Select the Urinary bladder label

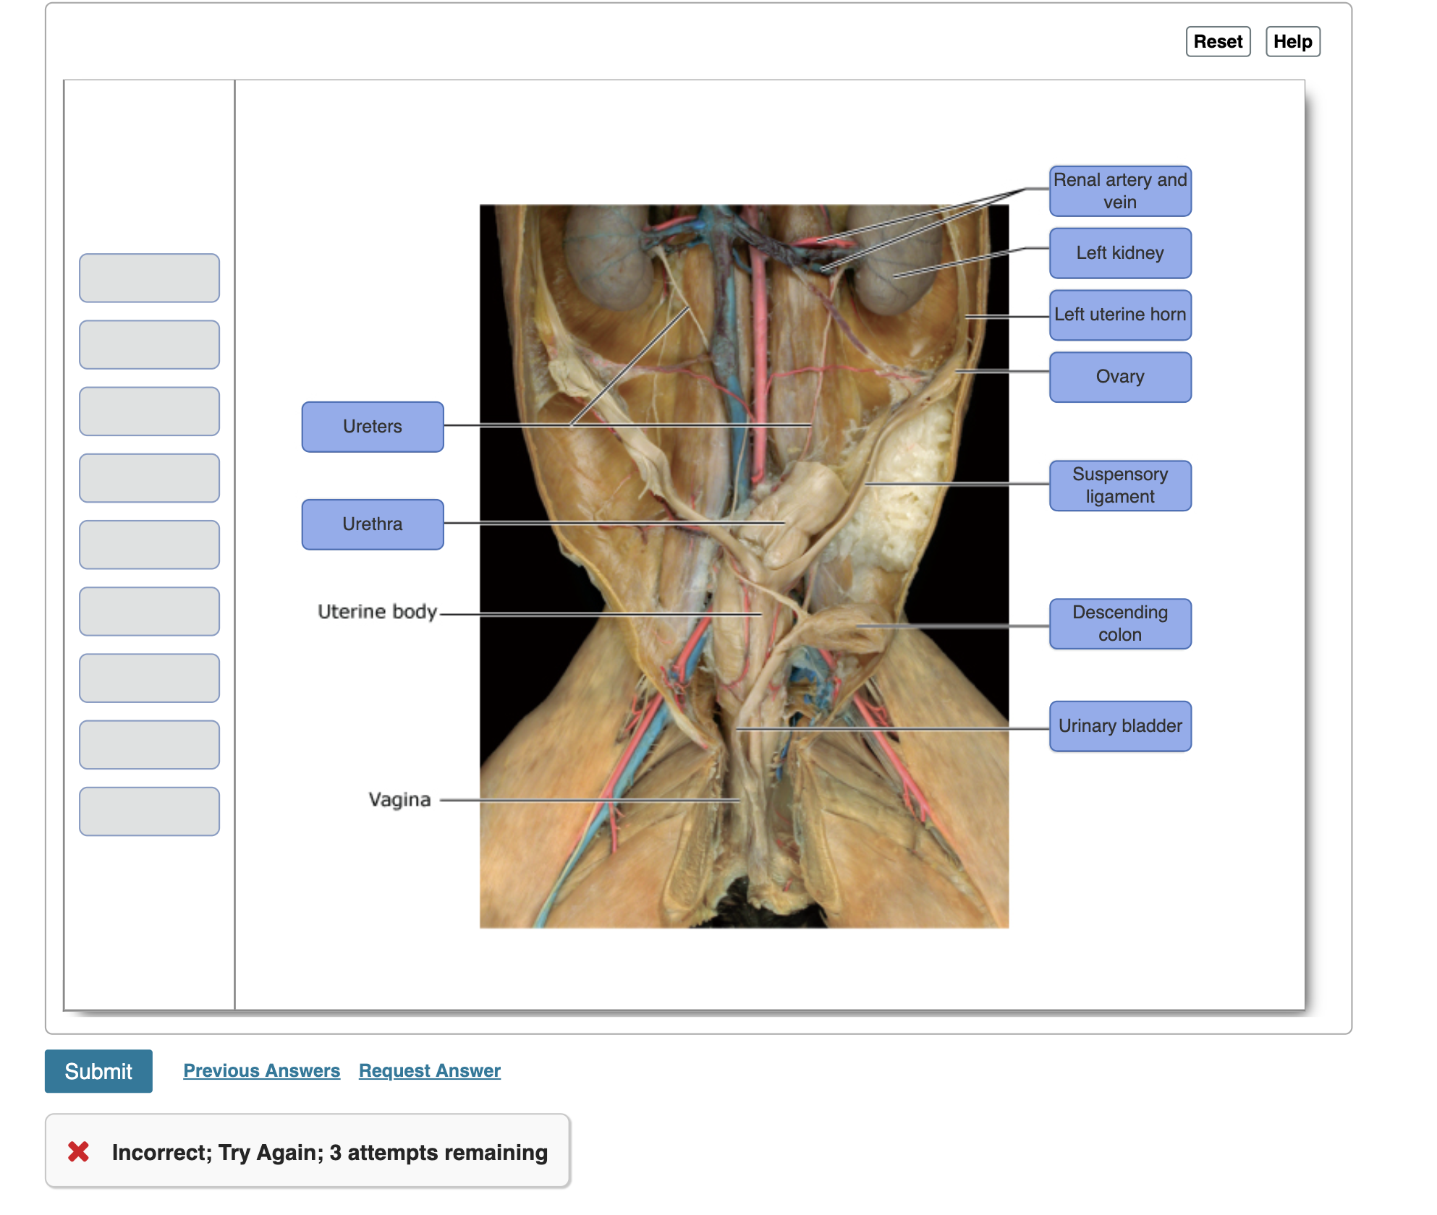[1119, 726]
